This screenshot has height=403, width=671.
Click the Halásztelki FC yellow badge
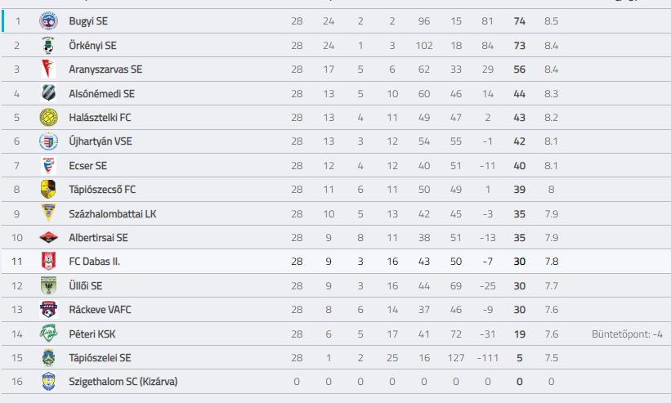point(48,117)
